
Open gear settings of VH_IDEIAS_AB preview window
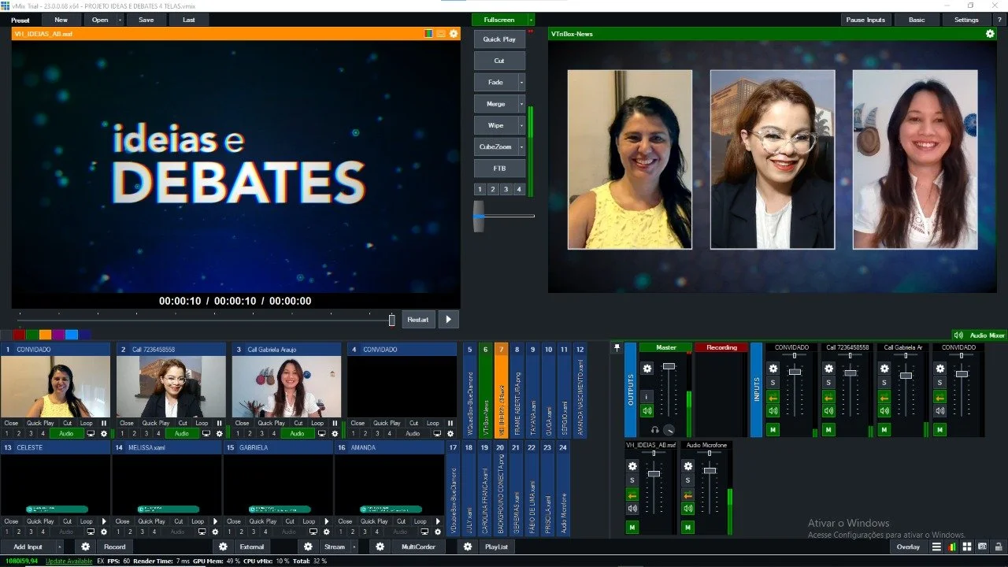454,34
